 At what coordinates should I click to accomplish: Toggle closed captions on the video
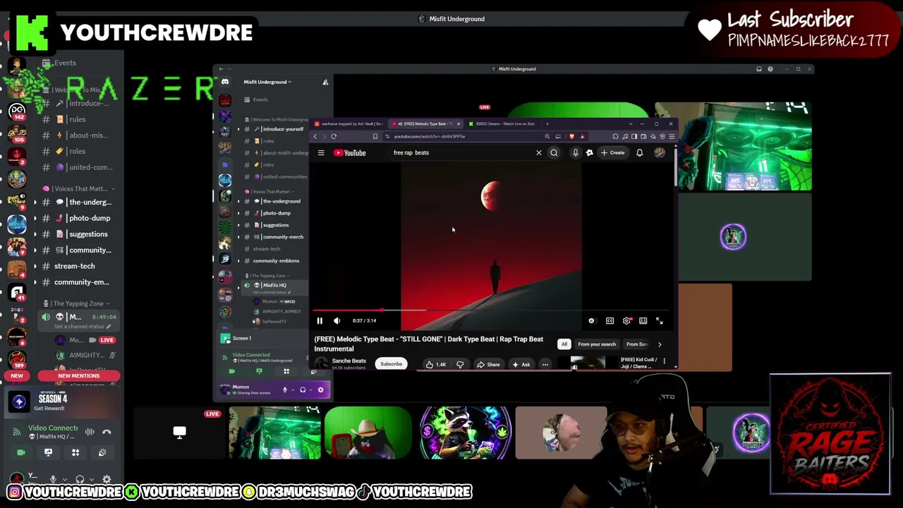610,321
